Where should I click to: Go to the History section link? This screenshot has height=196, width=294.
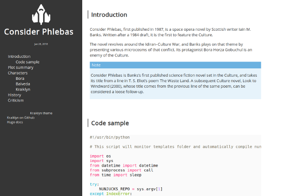click(14, 95)
